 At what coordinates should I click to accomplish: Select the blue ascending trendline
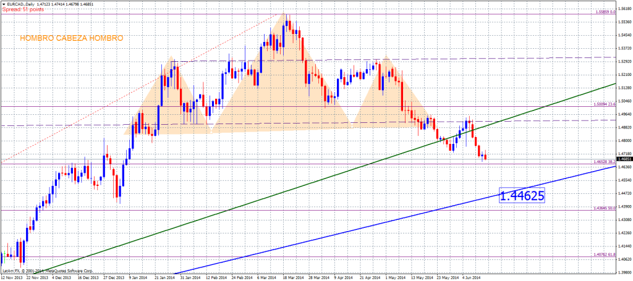tap(371, 225)
